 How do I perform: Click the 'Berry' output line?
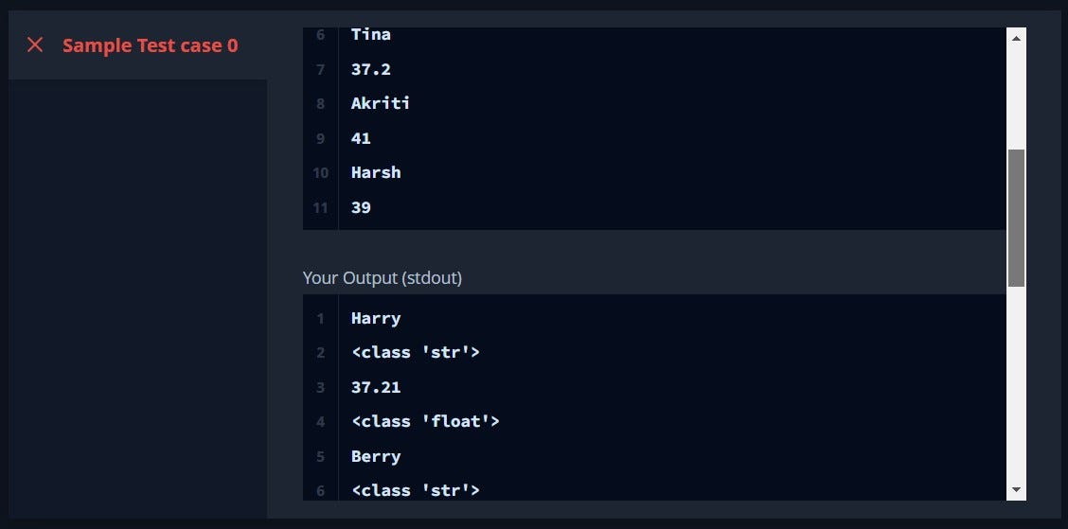click(376, 456)
